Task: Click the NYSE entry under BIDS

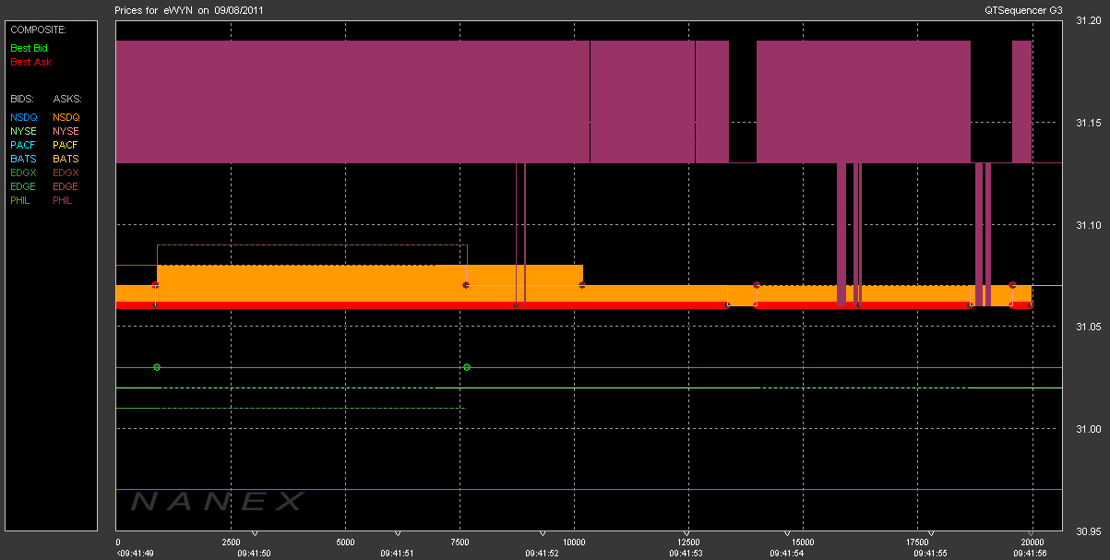Action: pos(23,131)
